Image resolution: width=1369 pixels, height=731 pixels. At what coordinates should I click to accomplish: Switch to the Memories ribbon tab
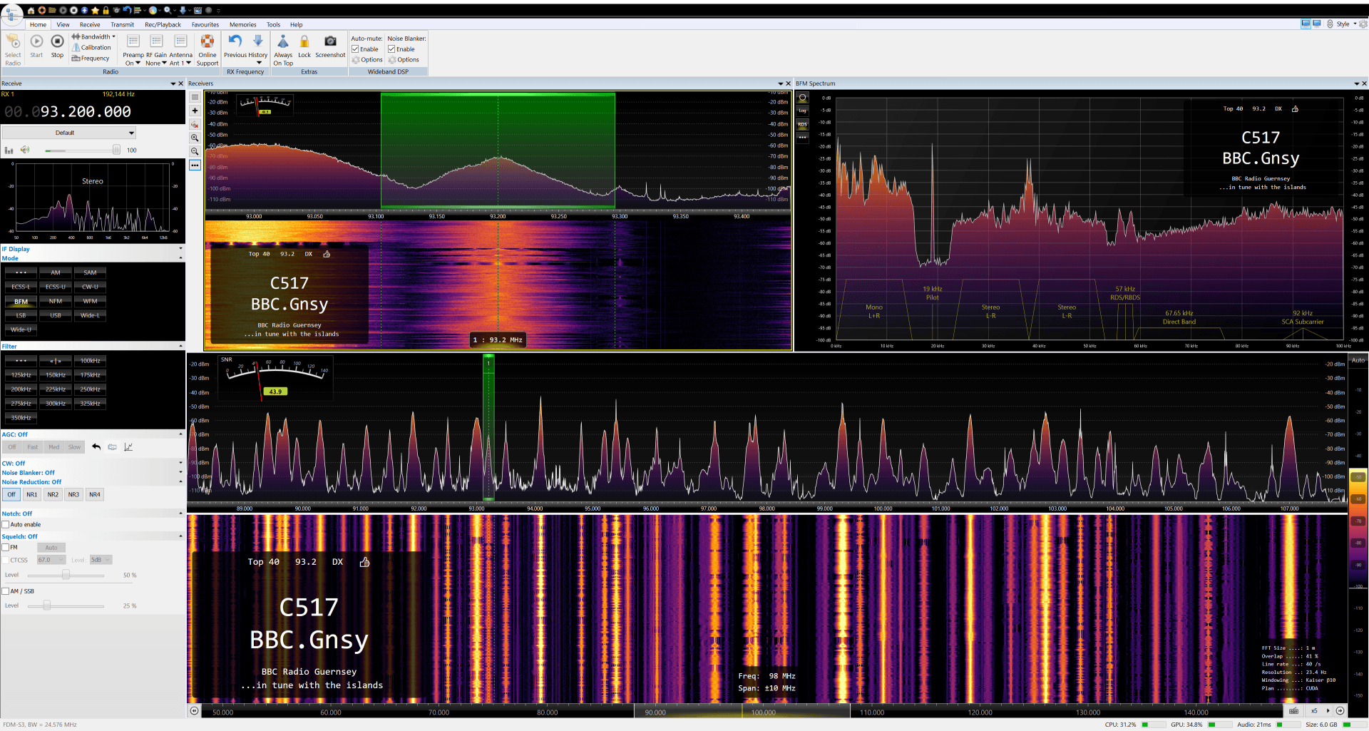242,24
